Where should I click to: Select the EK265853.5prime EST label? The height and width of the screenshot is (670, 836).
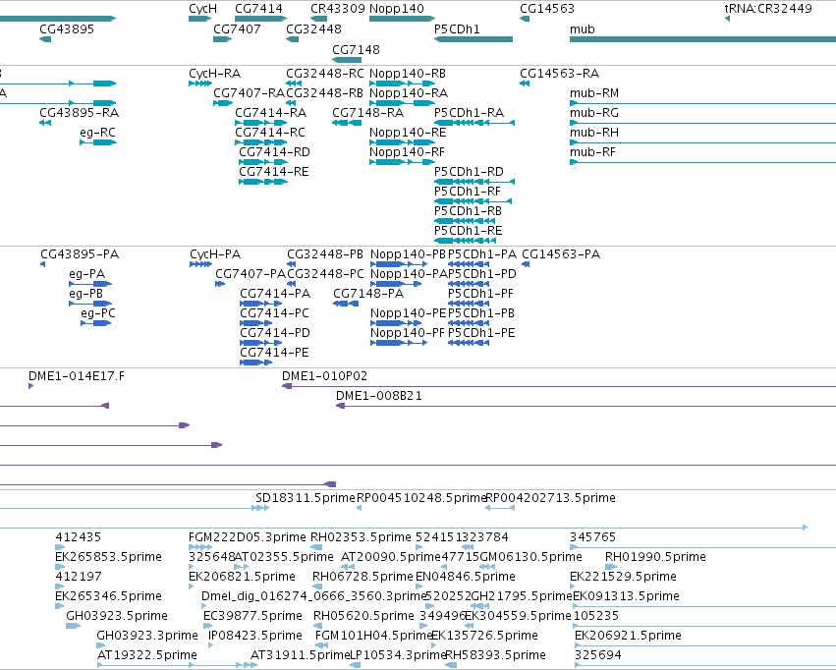tap(108, 557)
